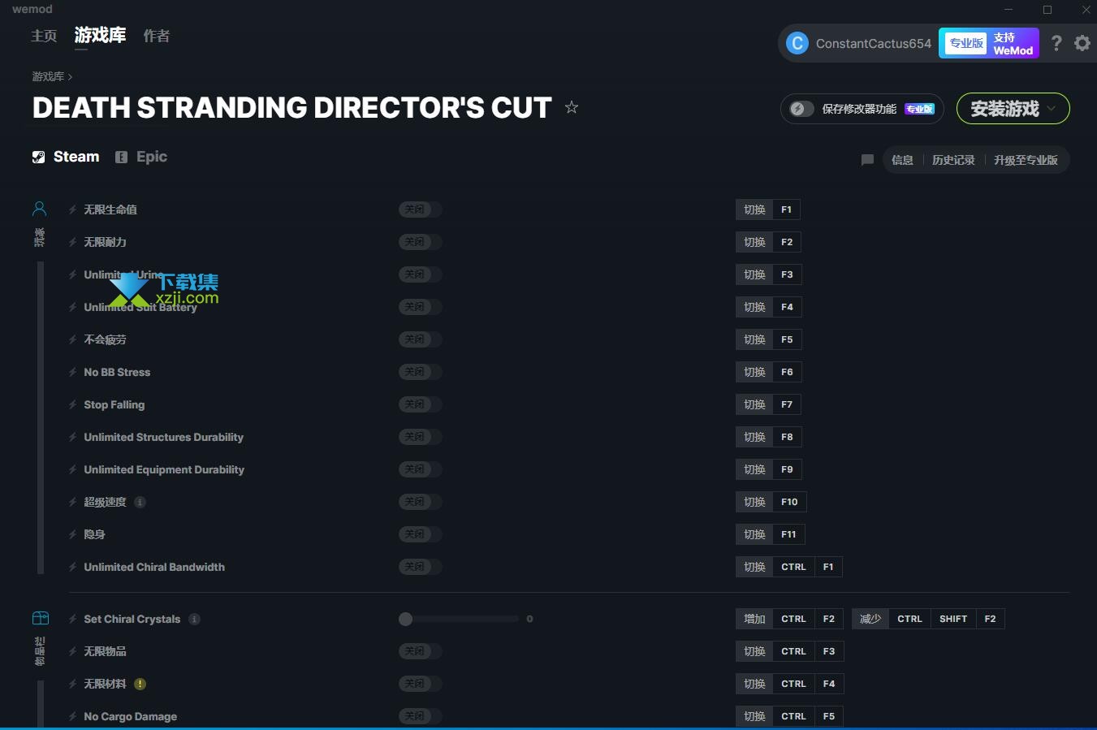Click the help question mark icon

[1056, 43]
